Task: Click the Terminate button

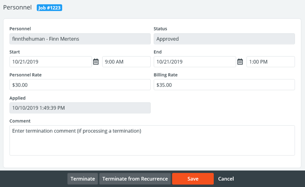Action: [83, 179]
